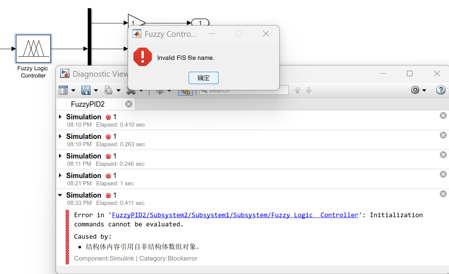Click error icon of 08:33 PM Simulation
The image size is (449, 274).
point(108,195)
